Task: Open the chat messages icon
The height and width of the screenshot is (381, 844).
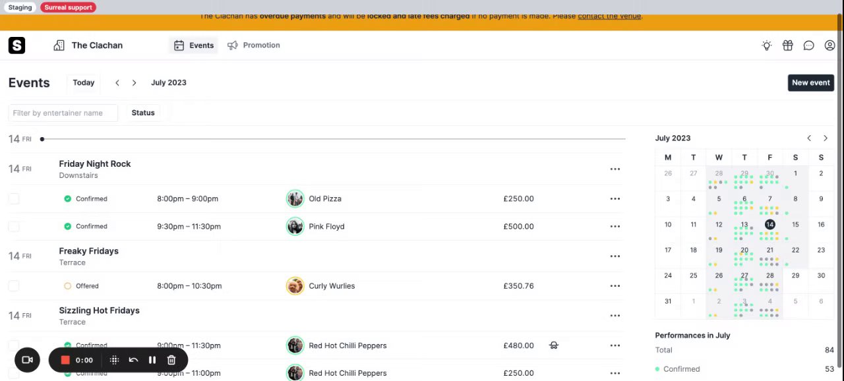Action: (x=808, y=45)
